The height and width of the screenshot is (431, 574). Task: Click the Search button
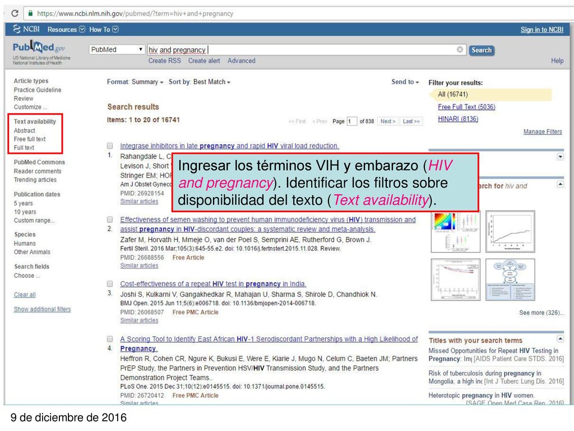click(482, 50)
